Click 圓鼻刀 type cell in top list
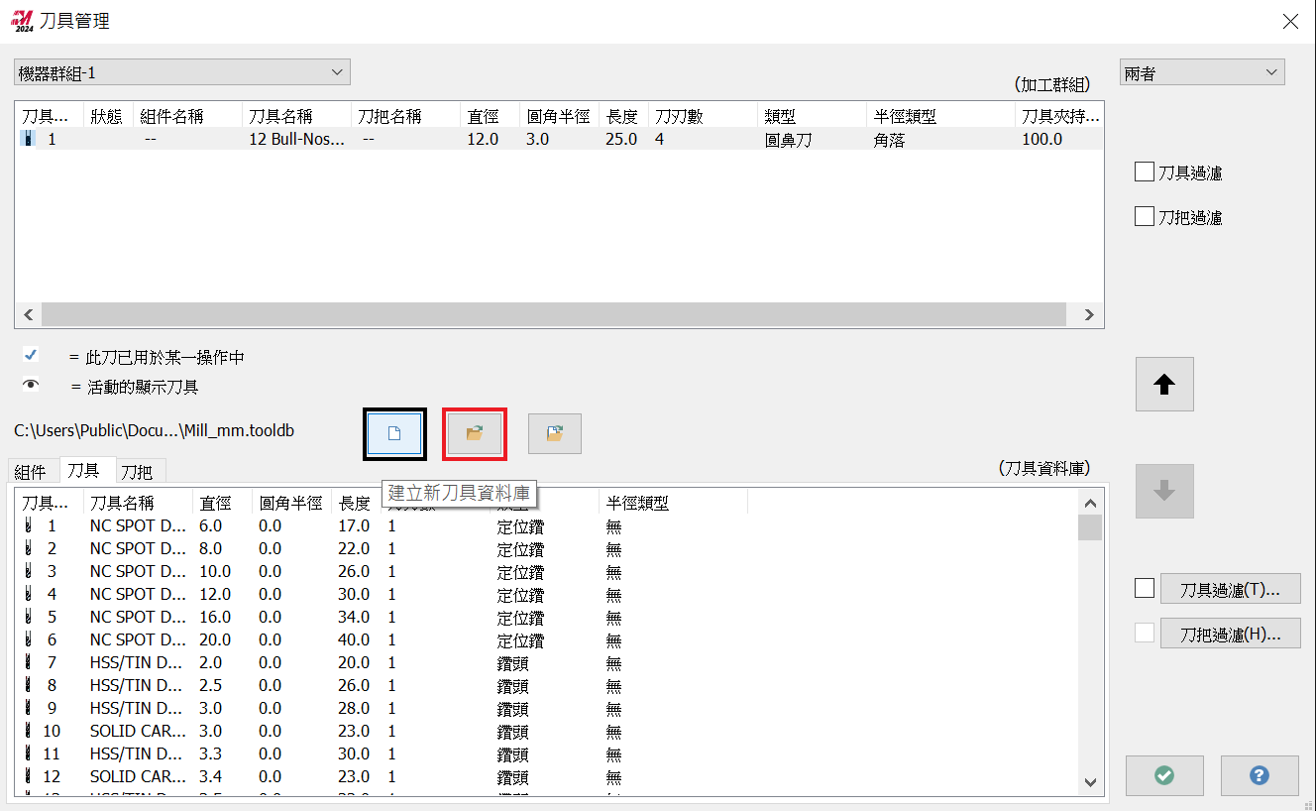The width and height of the screenshot is (1316, 811). (x=788, y=140)
